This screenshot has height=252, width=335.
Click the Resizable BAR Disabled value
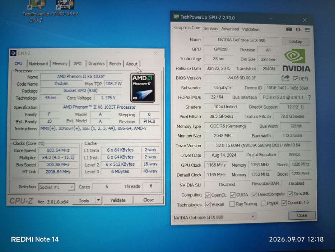click(x=296, y=183)
